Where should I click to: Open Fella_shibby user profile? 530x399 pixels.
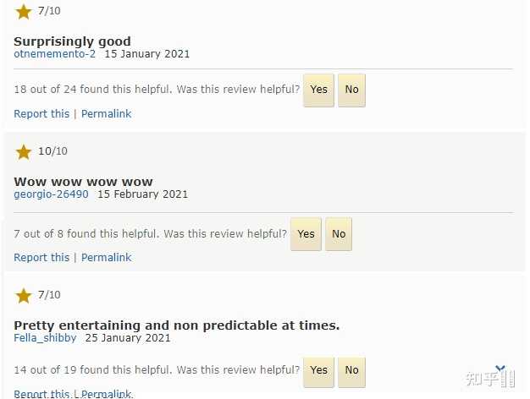45,338
